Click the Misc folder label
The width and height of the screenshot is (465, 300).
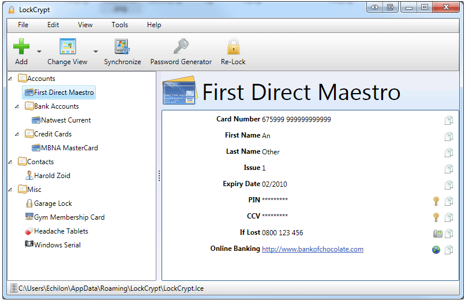[34, 190]
